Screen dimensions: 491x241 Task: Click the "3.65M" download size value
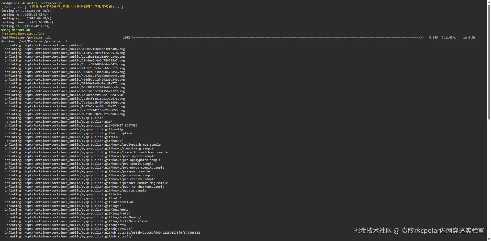[x=433, y=37]
